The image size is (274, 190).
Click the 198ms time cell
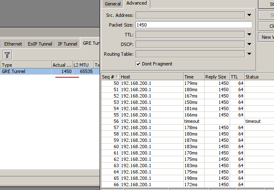pyautogui.click(x=194, y=178)
